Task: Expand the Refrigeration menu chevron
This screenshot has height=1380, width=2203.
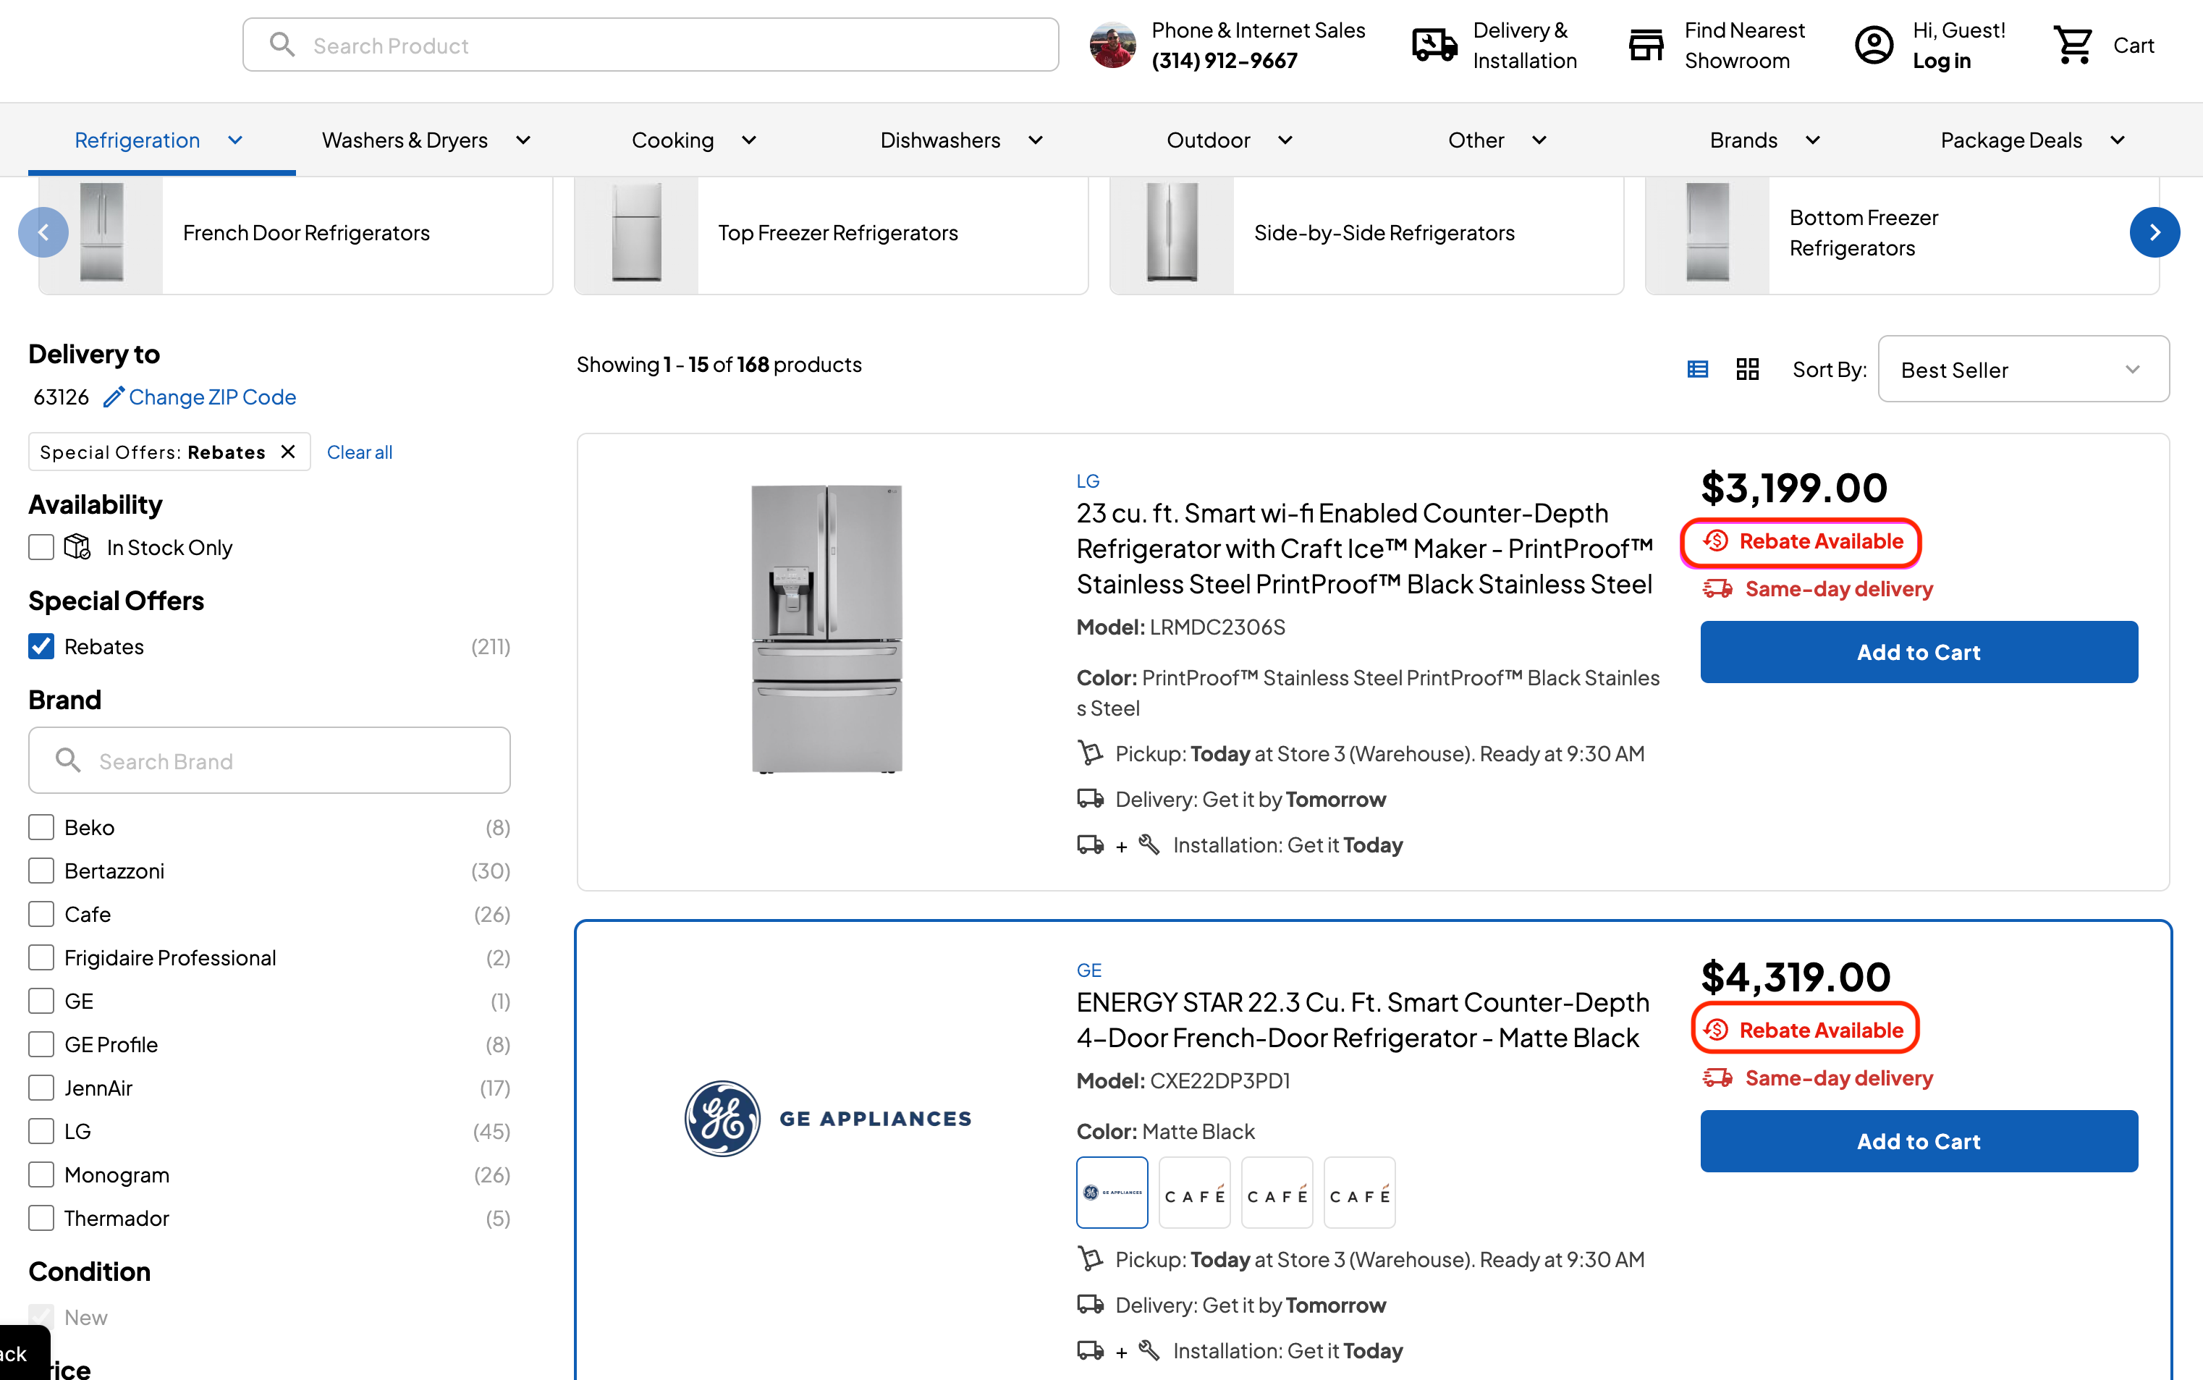Action: 235,140
